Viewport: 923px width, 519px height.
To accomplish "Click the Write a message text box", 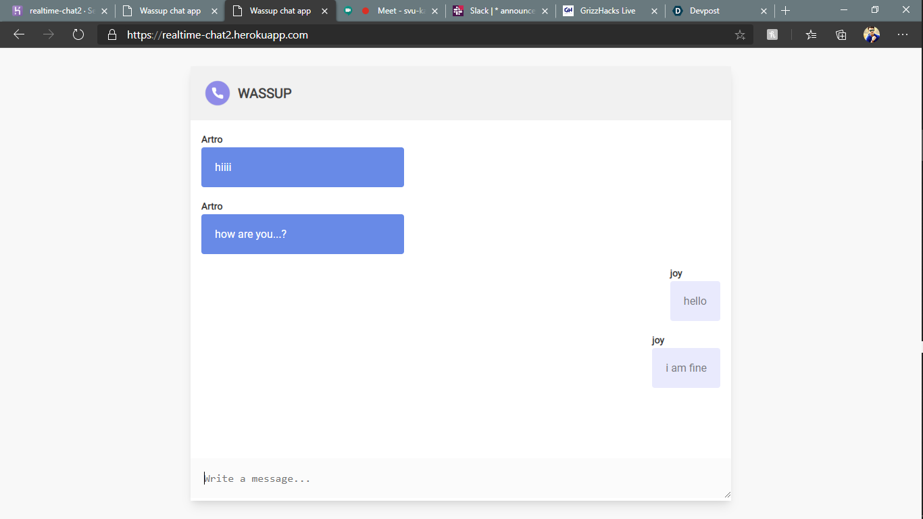I will point(461,479).
